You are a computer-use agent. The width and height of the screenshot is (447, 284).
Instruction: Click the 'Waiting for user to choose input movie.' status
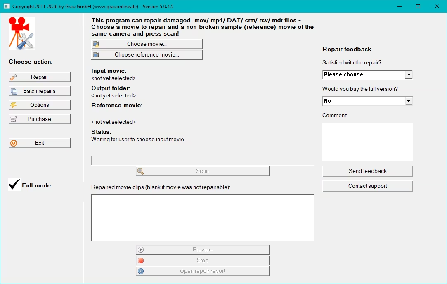pos(138,140)
